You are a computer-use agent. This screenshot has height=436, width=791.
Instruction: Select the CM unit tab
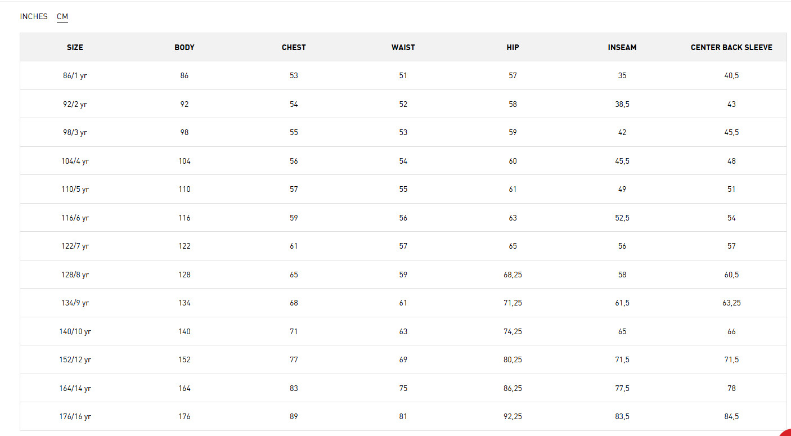tap(62, 16)
